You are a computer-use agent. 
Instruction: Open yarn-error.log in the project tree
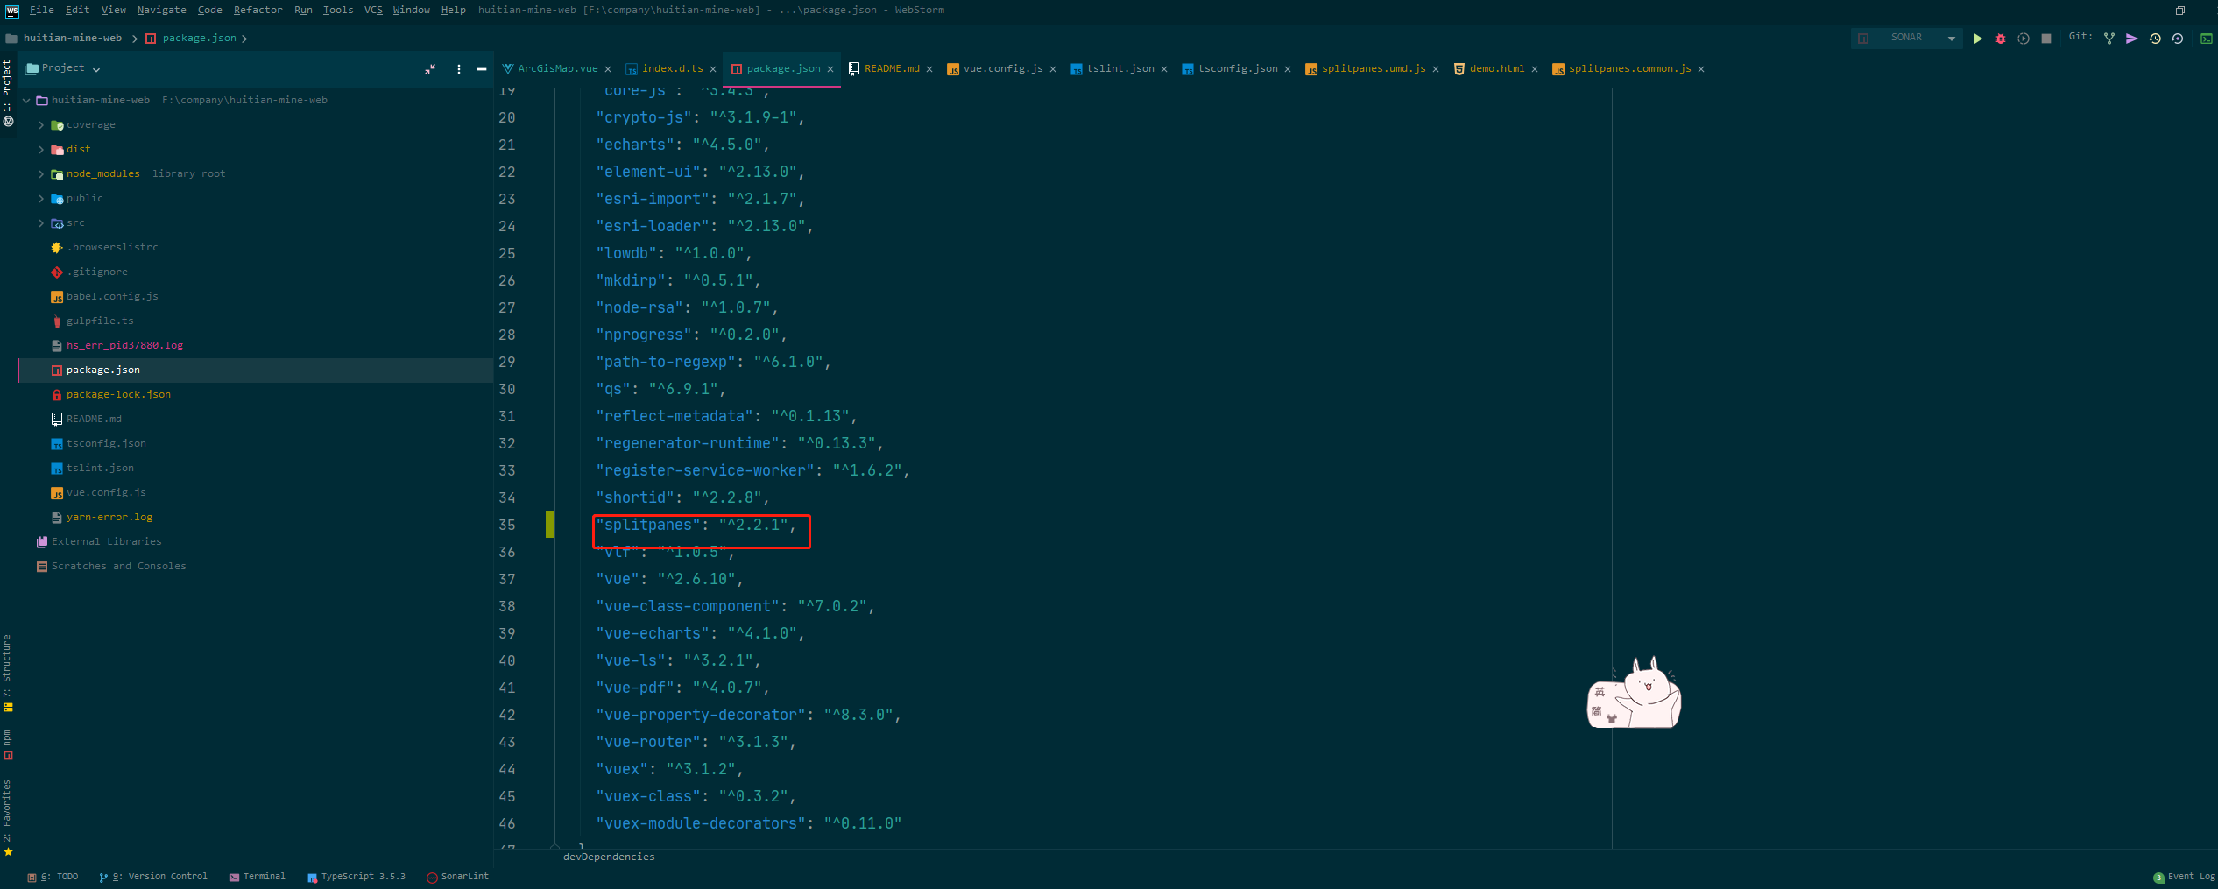tap(109, 518)
